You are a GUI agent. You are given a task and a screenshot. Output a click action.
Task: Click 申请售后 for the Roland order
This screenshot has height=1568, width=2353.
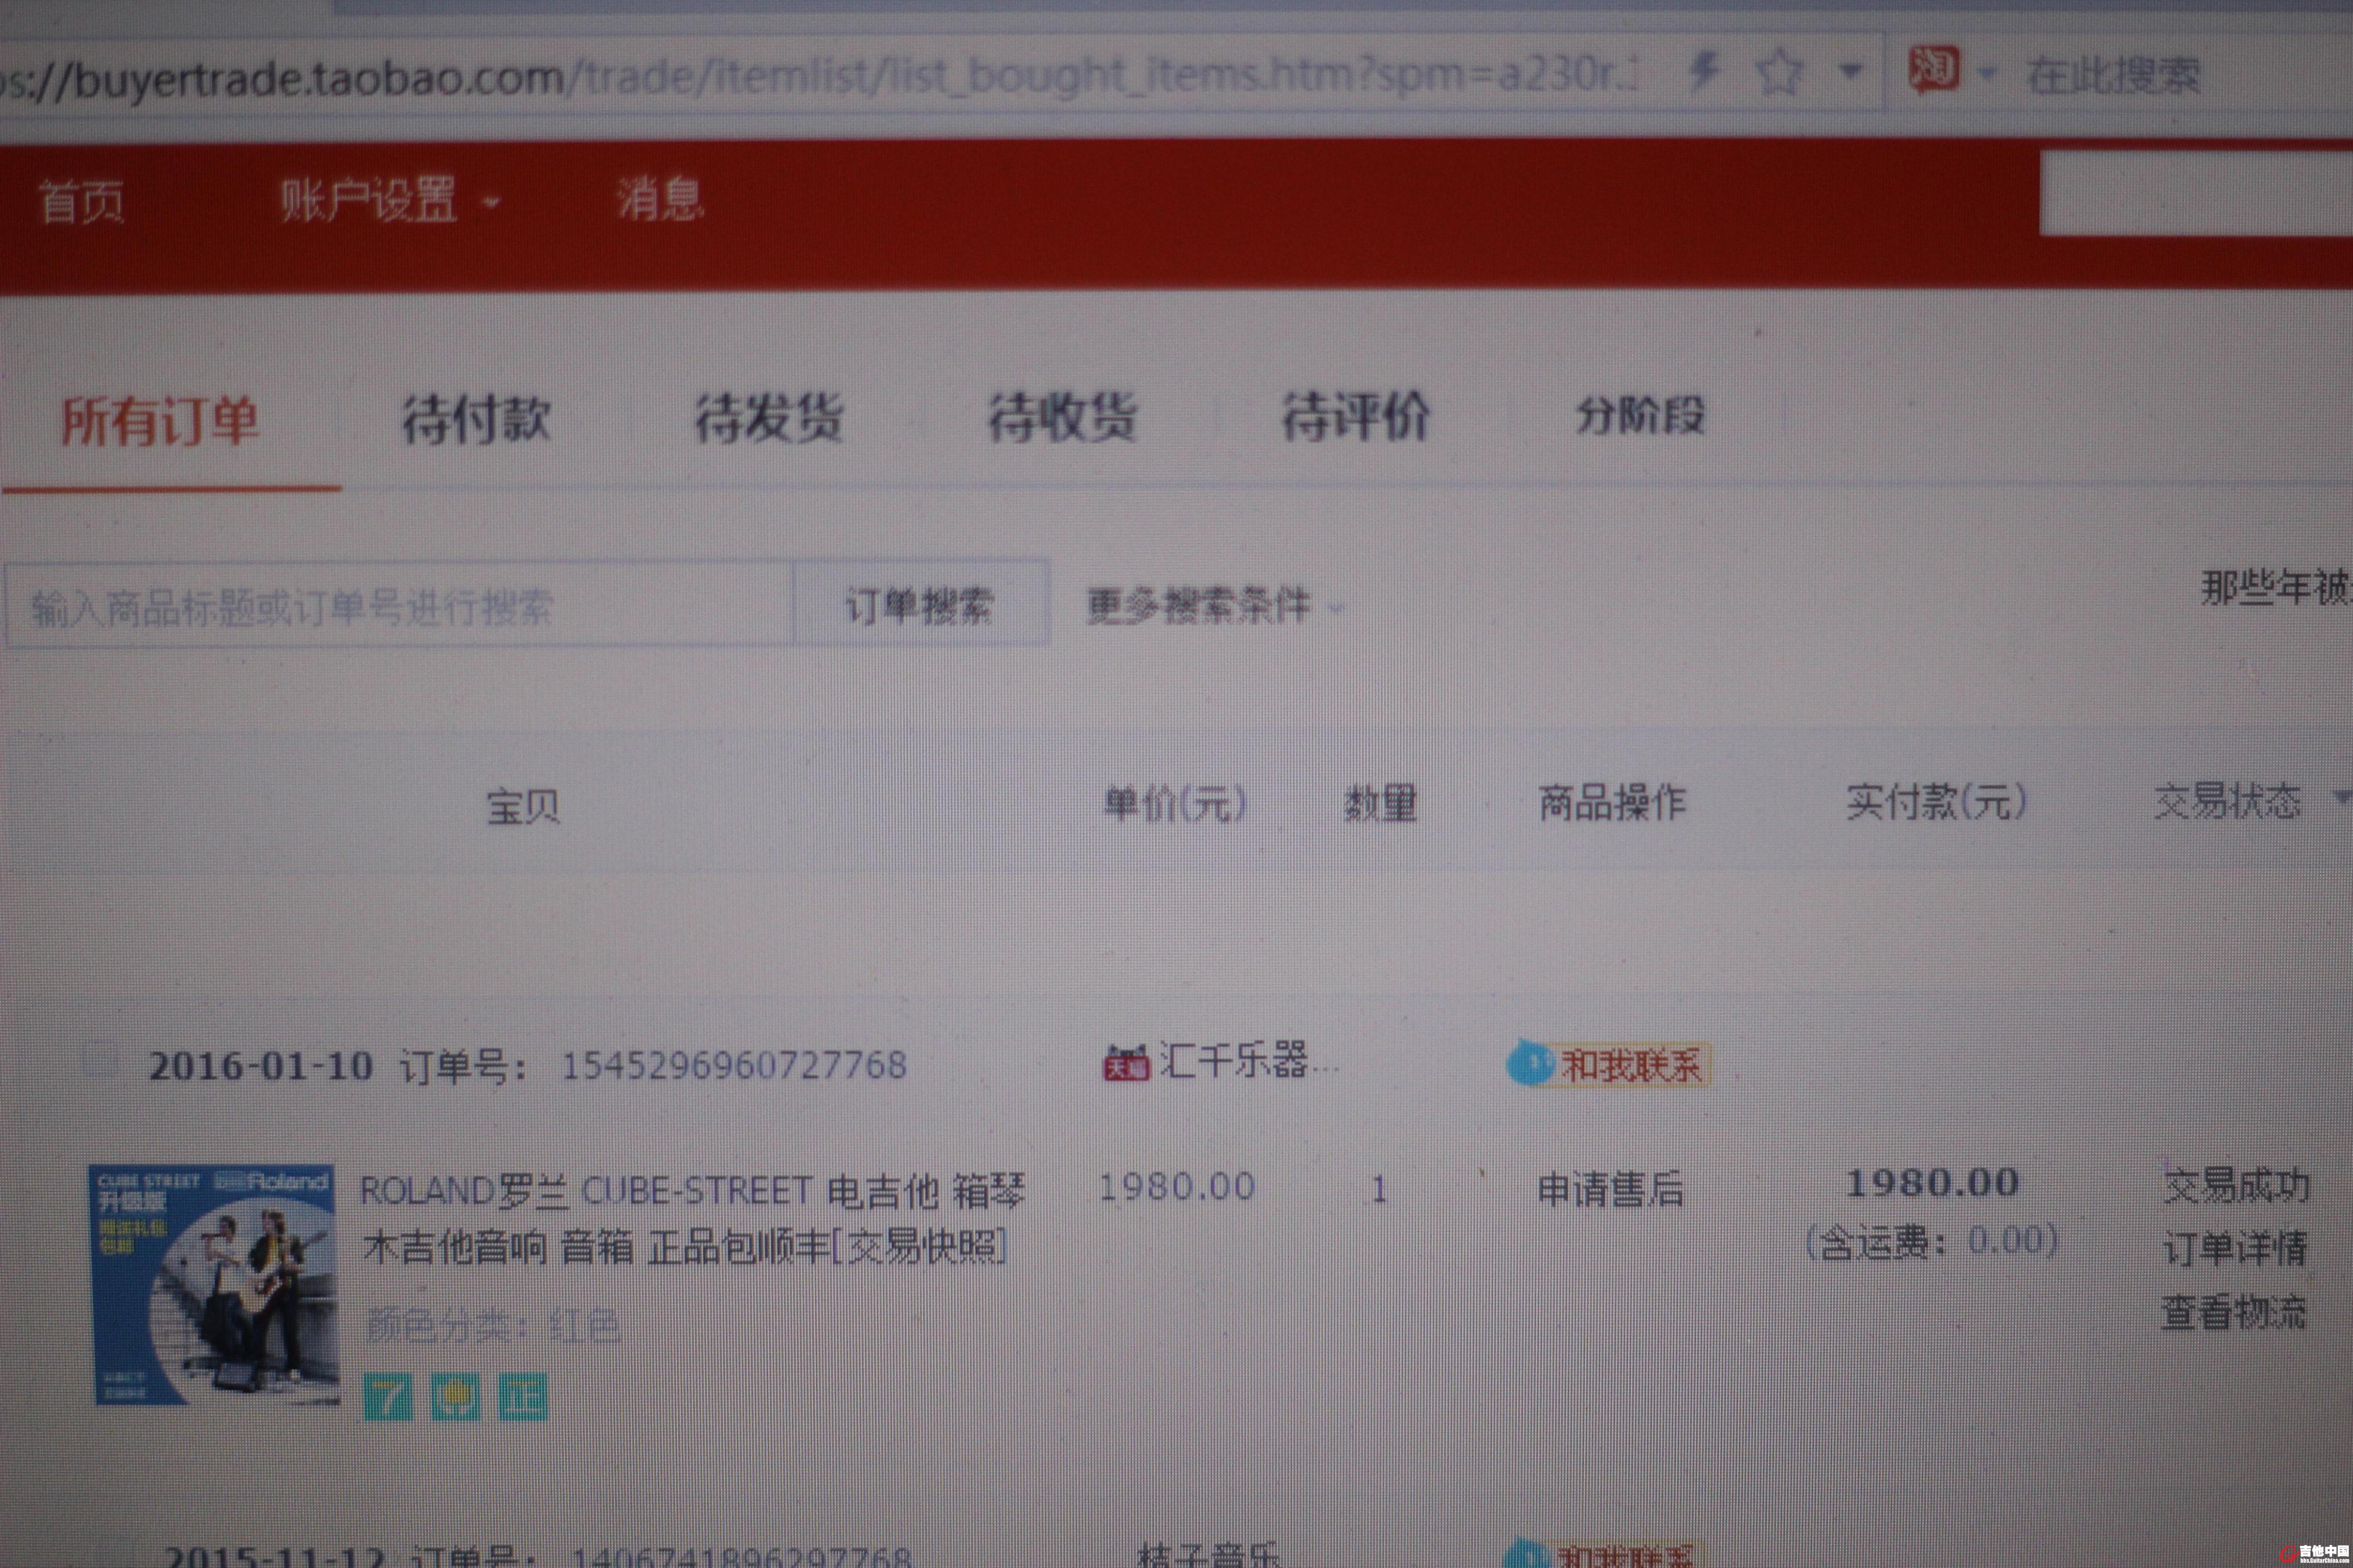coord(1610,1188)
